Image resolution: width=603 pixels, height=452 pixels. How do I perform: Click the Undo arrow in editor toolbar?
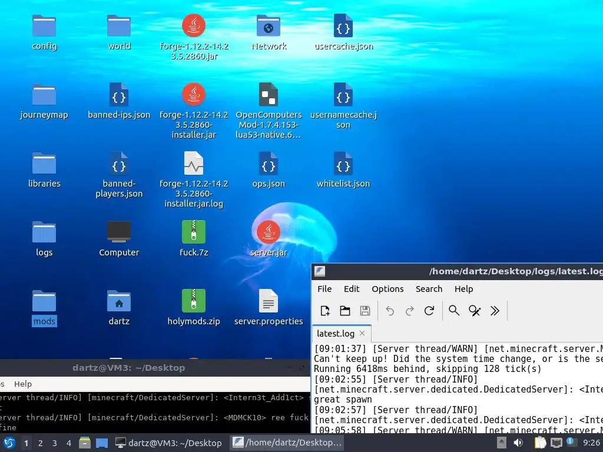coord(390,311)
